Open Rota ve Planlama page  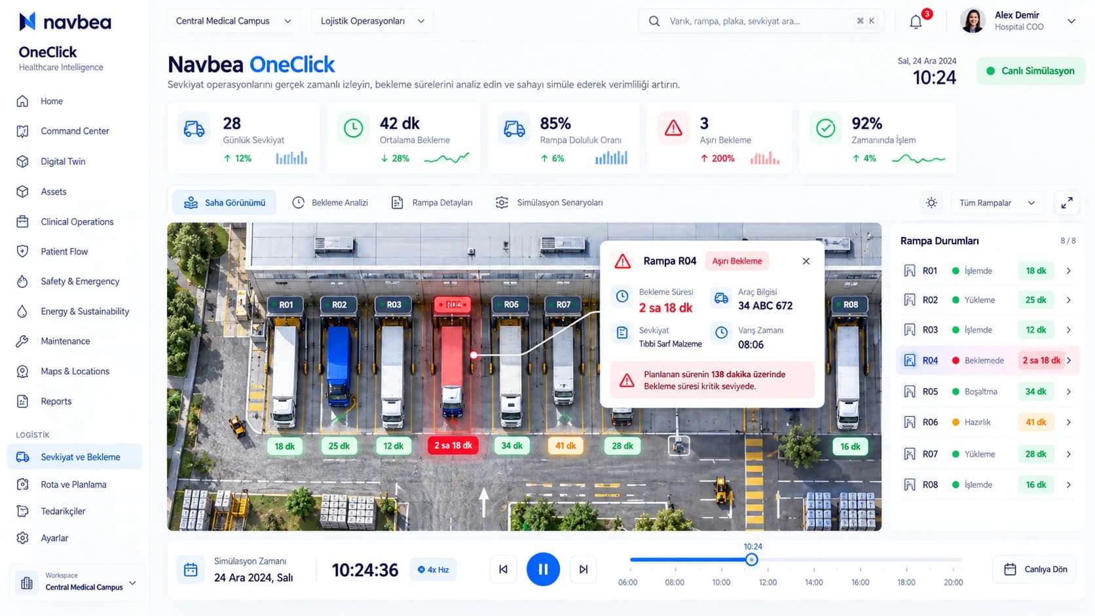75,484
